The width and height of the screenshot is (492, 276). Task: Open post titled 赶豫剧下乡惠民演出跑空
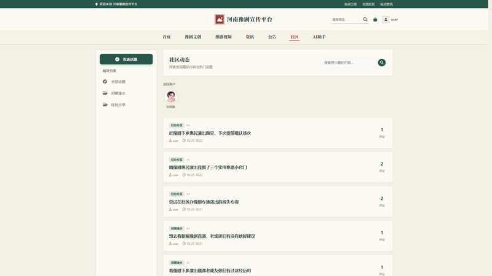coord(210,133)
